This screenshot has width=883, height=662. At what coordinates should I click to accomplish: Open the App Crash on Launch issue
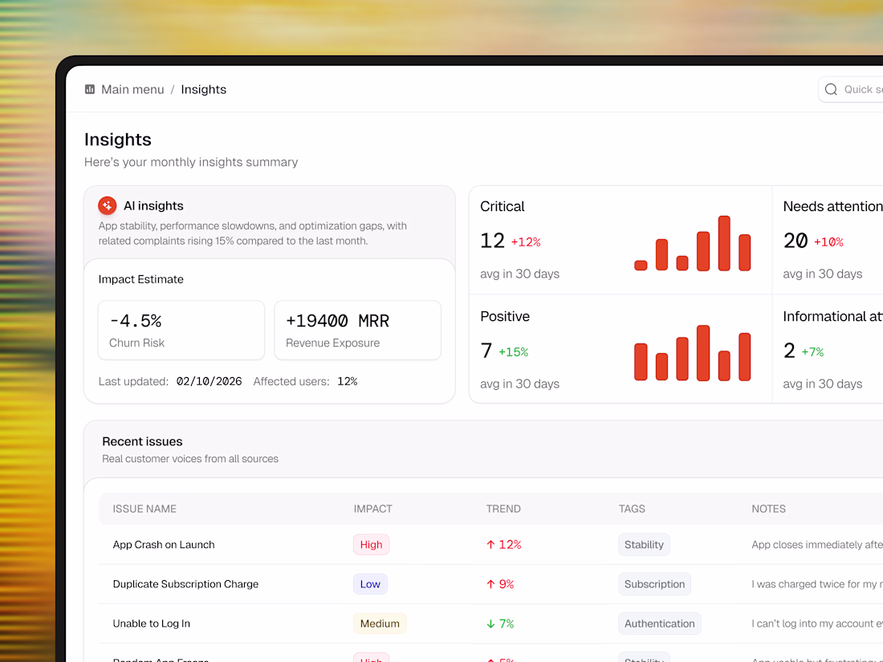click(x=163, y=545)
